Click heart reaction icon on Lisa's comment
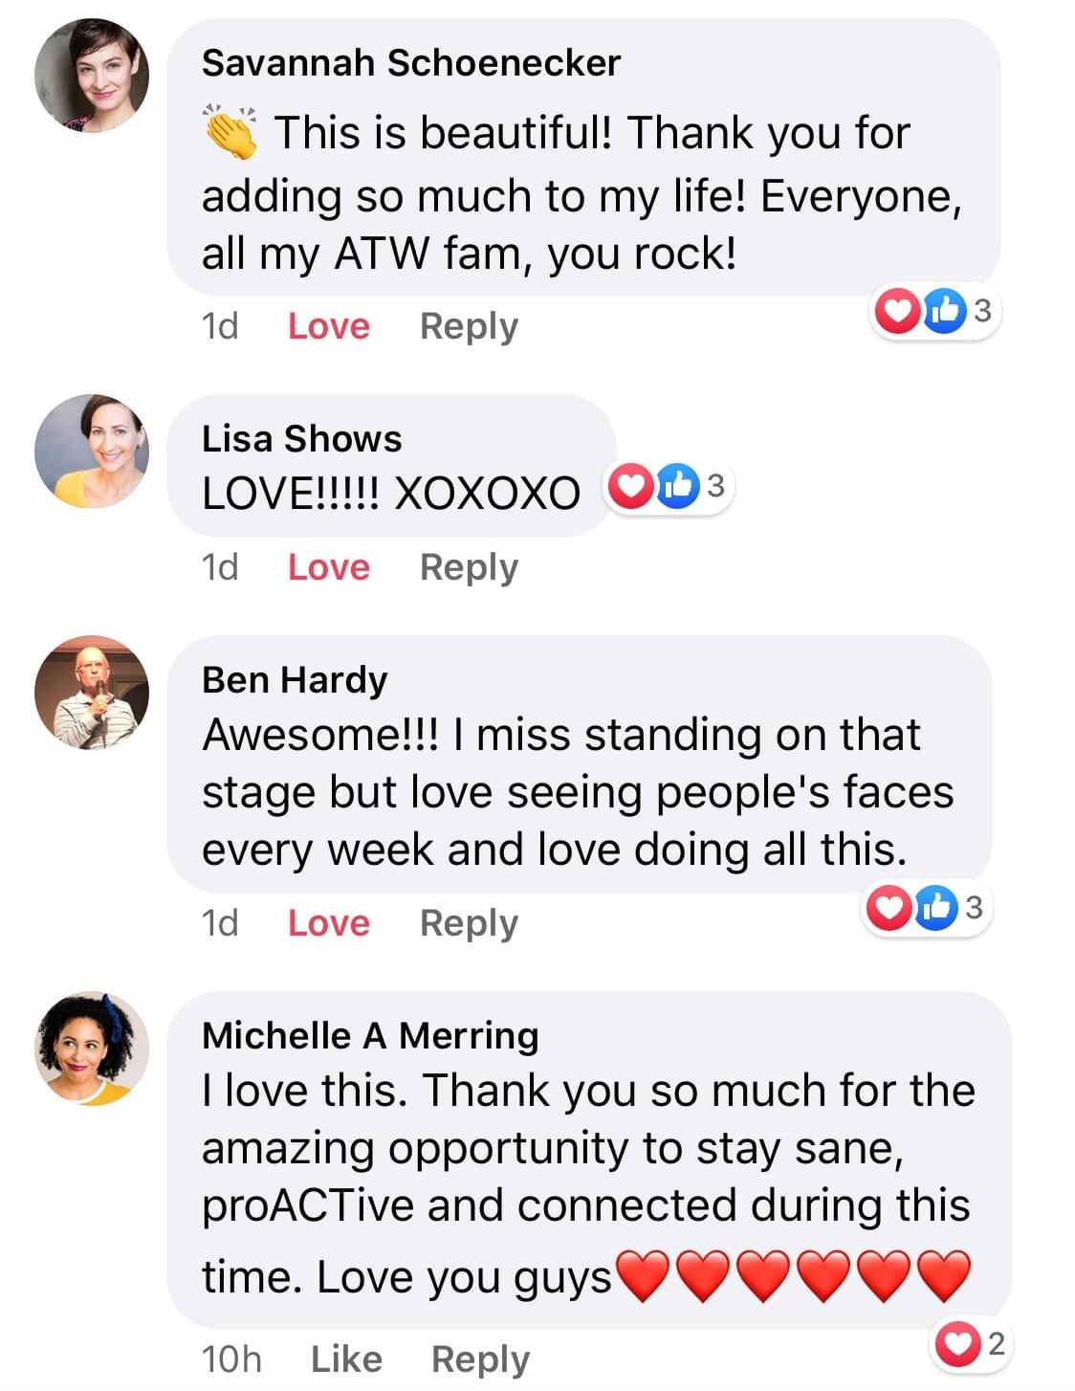Viewport: 1075px width, 1391px height. tap(630, 487)
